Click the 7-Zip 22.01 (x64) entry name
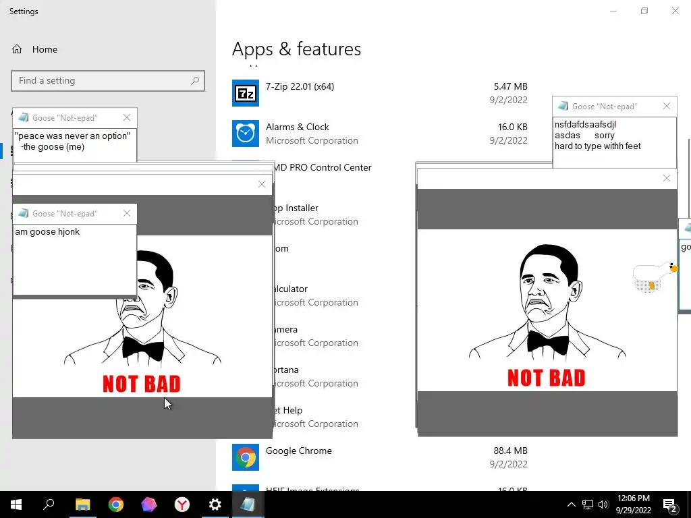Viewport: 691px width, 518px height. point(300,87)
